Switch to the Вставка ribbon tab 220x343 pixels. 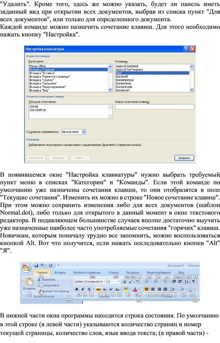pos(60,272)
